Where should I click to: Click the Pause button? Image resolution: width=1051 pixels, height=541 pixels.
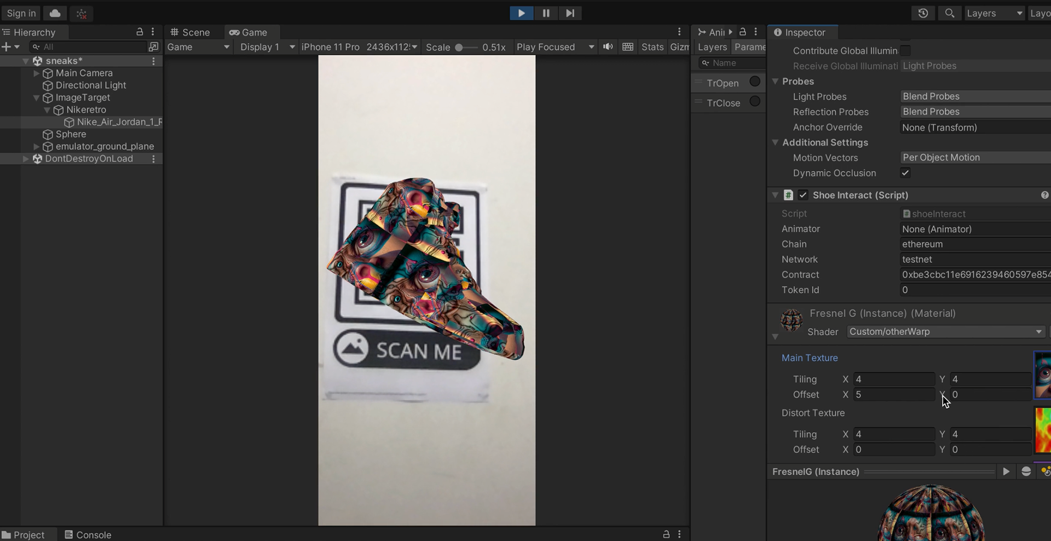546,13
